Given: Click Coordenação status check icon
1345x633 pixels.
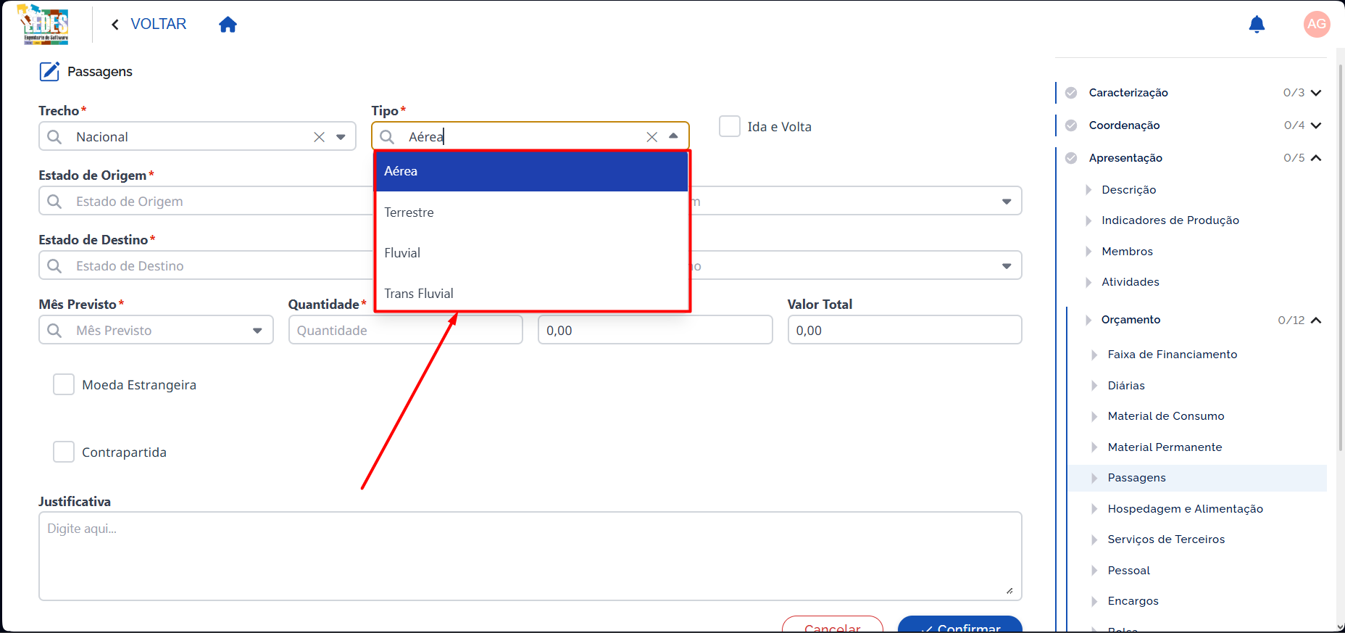Looking at the screenshot, I should click(1071, 125).
